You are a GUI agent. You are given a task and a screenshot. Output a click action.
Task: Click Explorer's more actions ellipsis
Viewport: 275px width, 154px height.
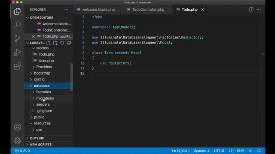point(67,9)
